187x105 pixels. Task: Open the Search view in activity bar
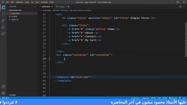(3, 14)
